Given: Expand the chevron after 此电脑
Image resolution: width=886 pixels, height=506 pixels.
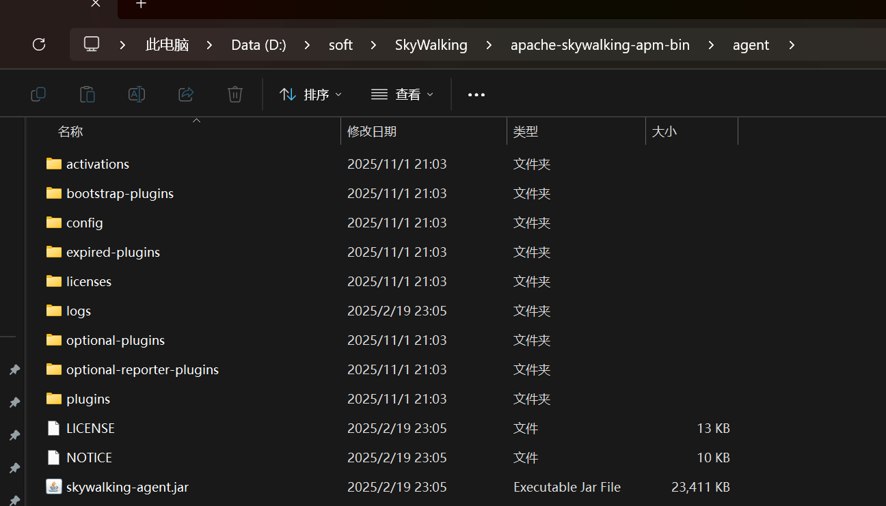Looking at the screenshot, I should coord(209,44).
